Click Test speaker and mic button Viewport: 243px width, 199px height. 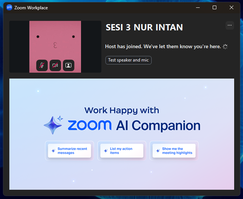click(x=128, y=60)
